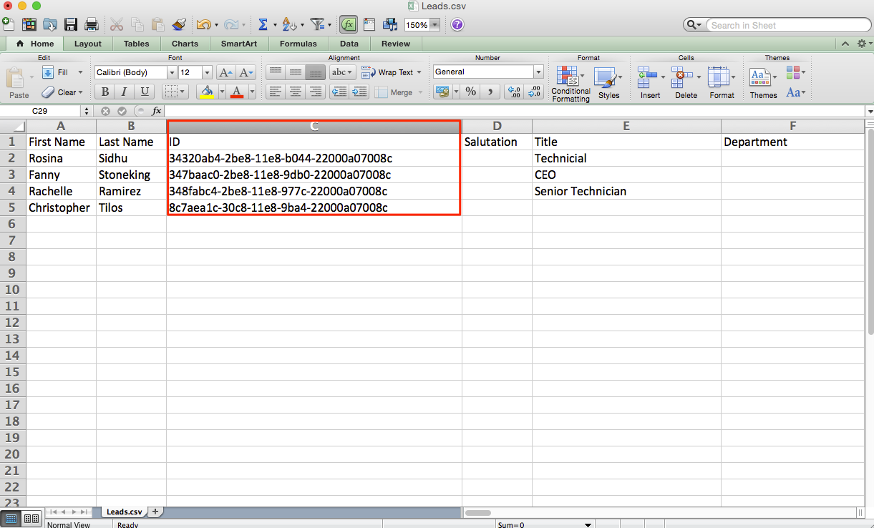
Task: Click the Insert cells button
Action: pyautogui.click(x=651, y=84)
